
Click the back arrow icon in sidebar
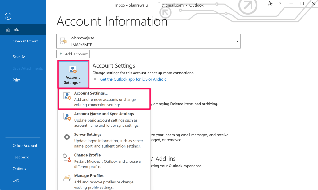[8, 16]
